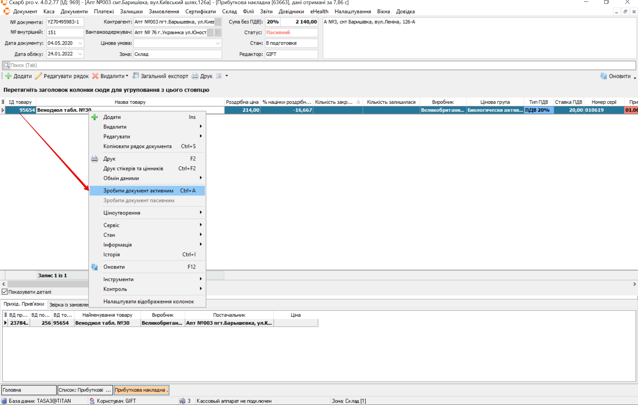Click the Оновити refresh icon at right
Screen dimensions: 638x405
pos(603,76)
